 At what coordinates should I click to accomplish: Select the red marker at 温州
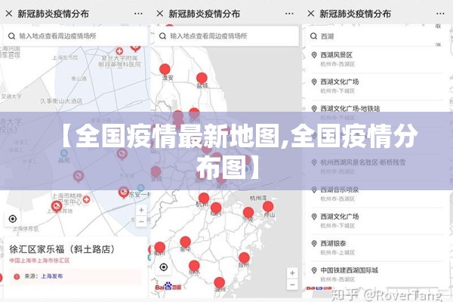click(x=220, y=282)
